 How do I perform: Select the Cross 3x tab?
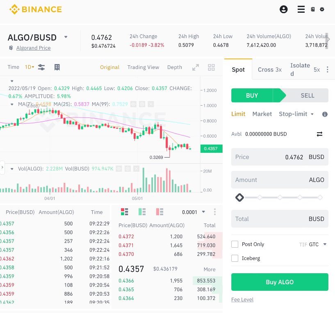270,69
